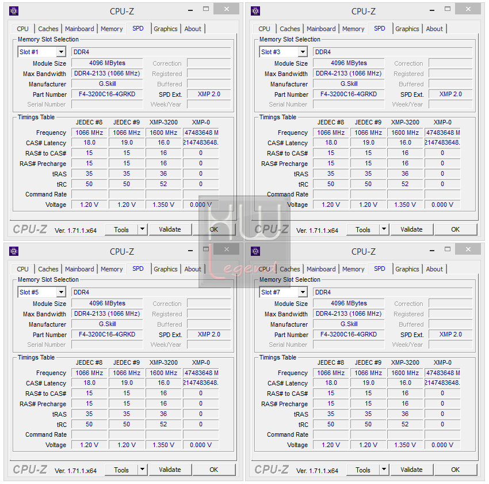
Task: Click OK button in Slot #5 window
Action: coord(213,470)
